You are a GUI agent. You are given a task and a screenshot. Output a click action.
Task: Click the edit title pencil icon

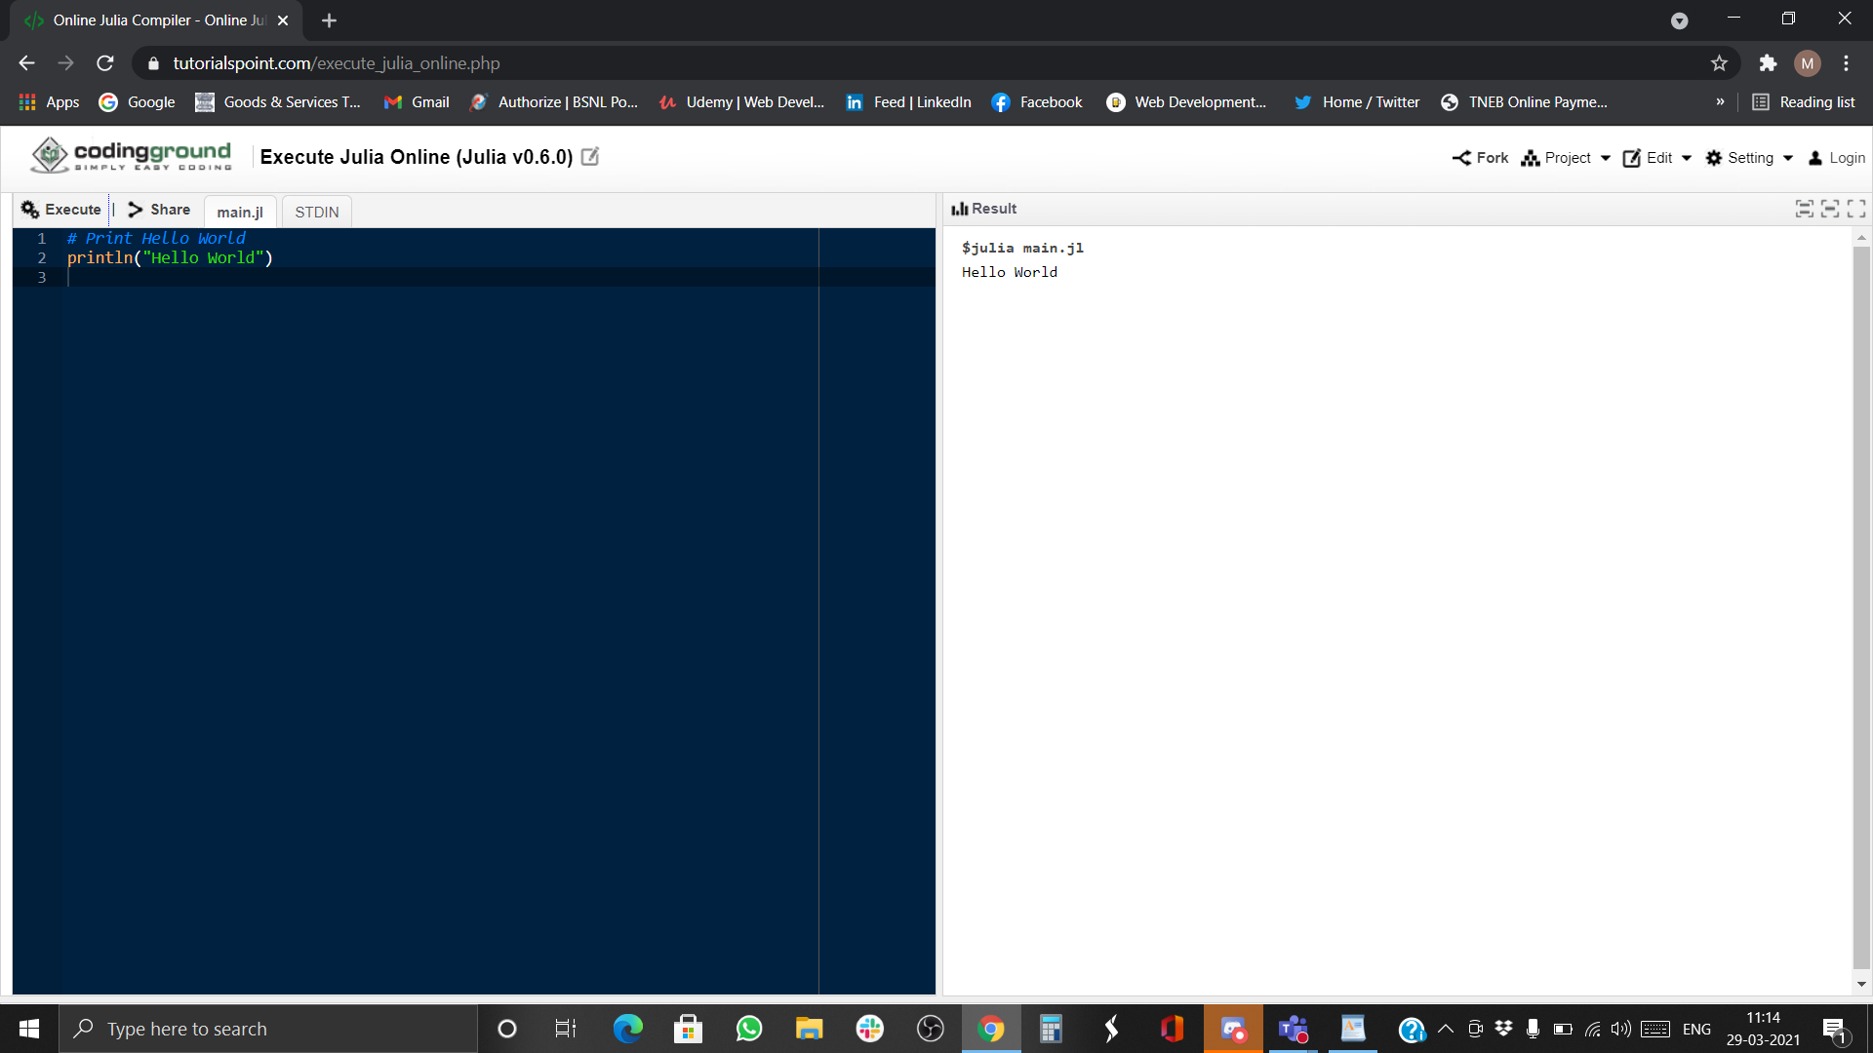(590, 157)
